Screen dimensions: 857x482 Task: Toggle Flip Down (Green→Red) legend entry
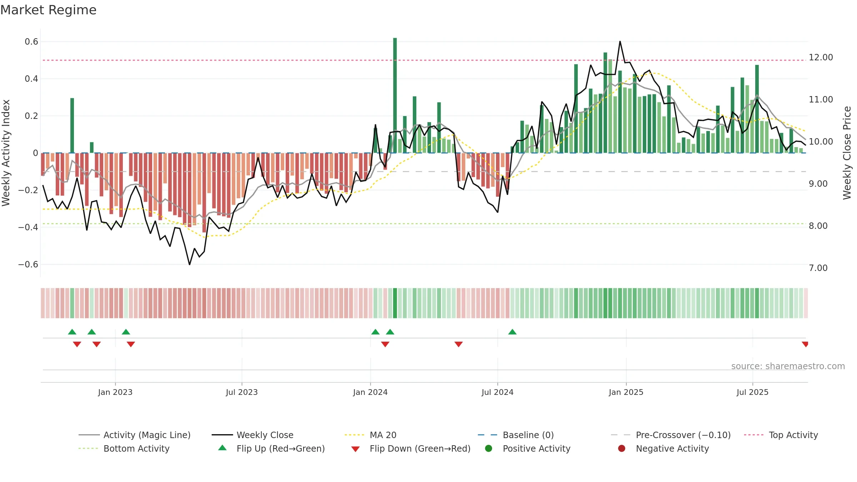click(411, 448)
